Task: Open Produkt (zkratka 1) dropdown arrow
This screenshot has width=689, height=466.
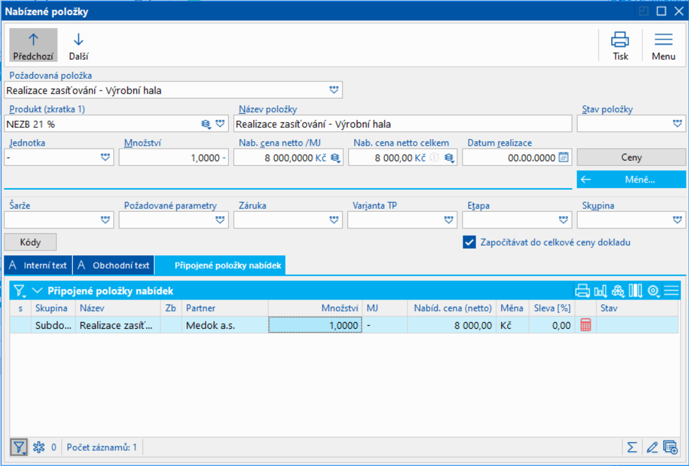Action: (220, 124)
